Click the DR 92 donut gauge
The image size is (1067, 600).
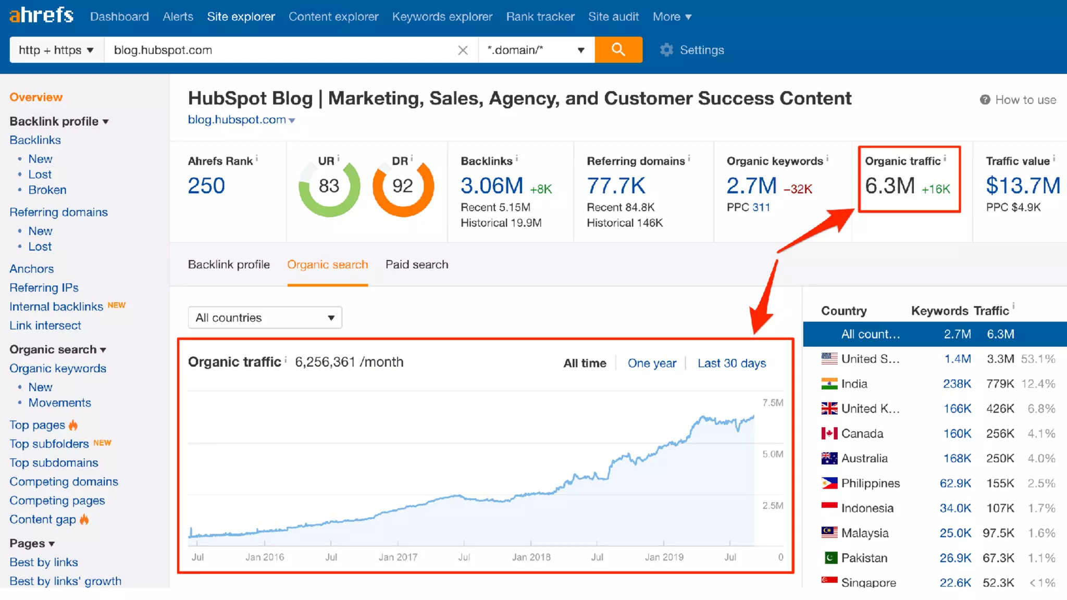[x=403, y=187]
